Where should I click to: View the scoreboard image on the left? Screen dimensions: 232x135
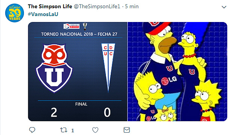point(78,72)
